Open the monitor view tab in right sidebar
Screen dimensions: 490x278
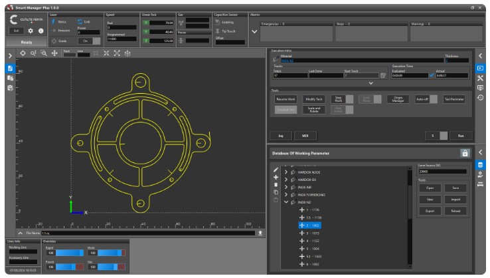[480, 88]
